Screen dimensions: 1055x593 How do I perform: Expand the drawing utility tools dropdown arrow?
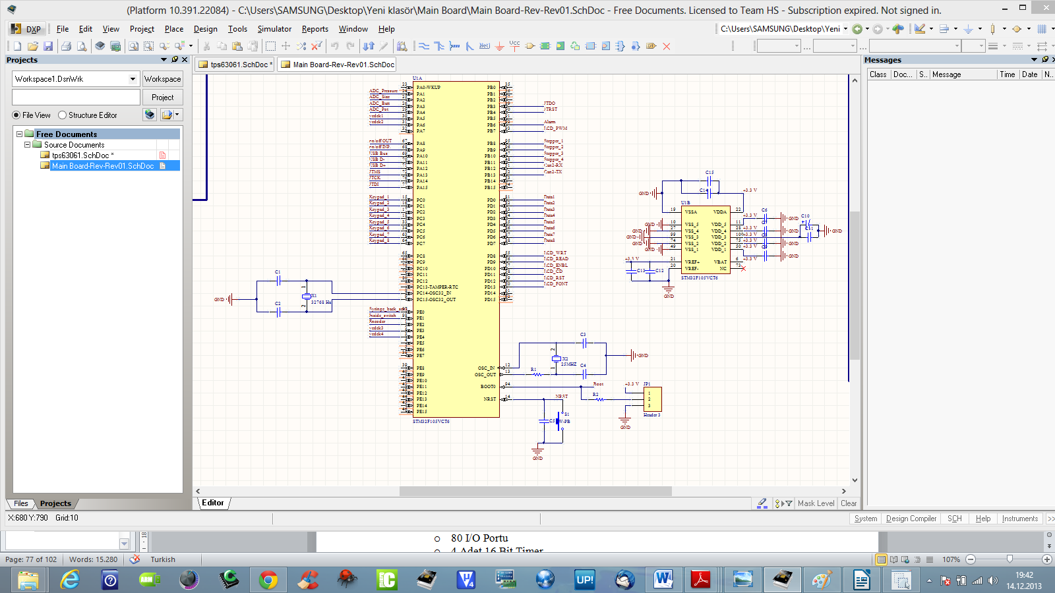931,29
